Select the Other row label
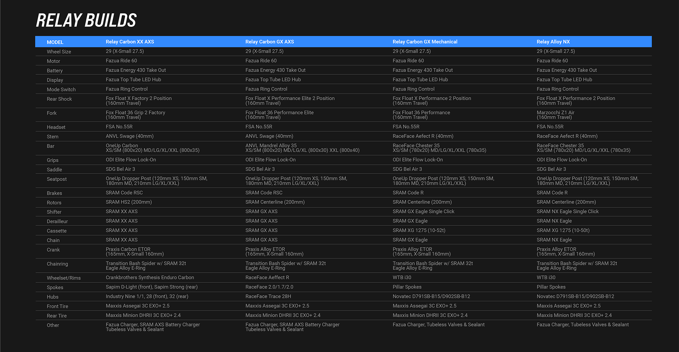This screenshot has height=352, width=679. pyautogui.click(x=53, y=326)
